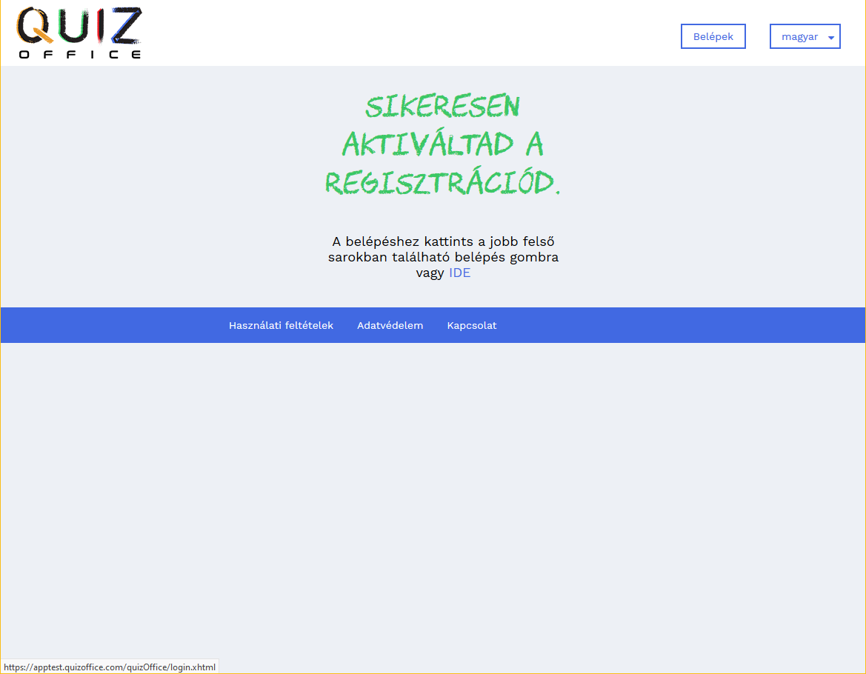The height and width of the screenshot is (674, 866).
Task: Open the Kapcsolat footer link
Action: (x=472, y=326)
